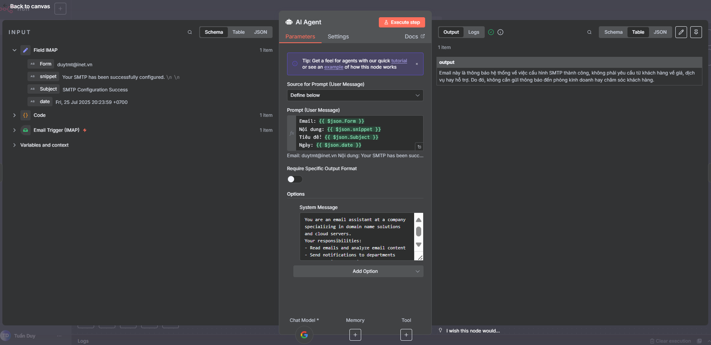Click the Form field type icon
The height and width of the screenshot is (345, 711).
click(33, 64)
